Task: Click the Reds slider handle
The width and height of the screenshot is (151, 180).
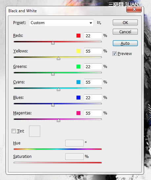Action: tap(53, 43)
